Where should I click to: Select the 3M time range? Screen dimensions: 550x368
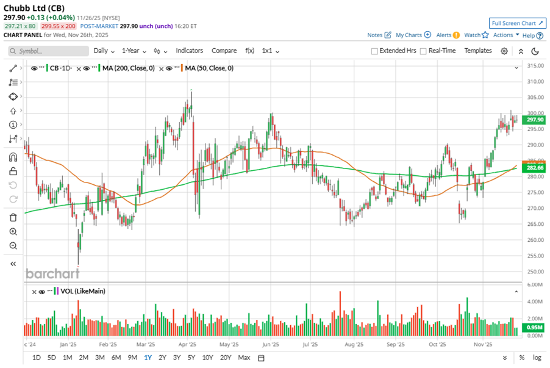99,358
